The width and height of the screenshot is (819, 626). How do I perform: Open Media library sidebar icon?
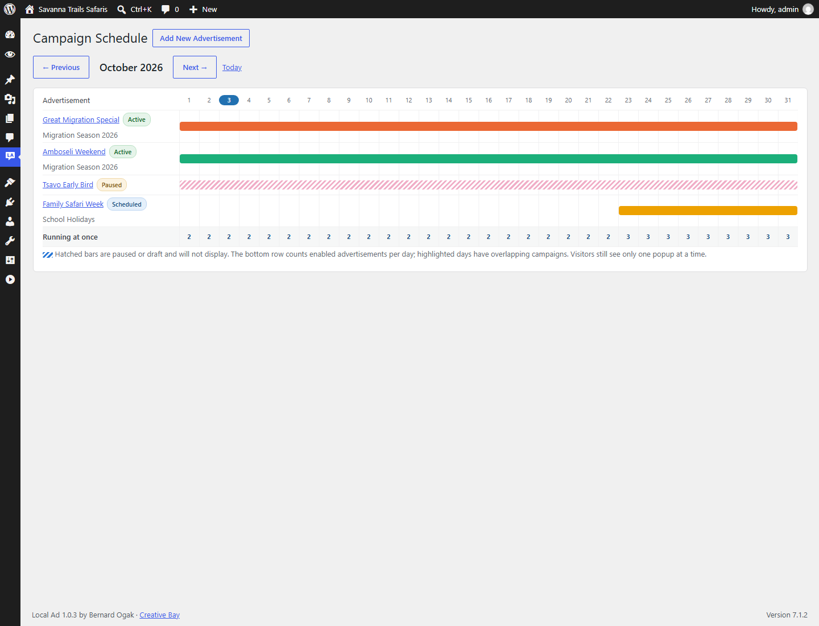tap(10, 99)
